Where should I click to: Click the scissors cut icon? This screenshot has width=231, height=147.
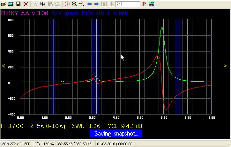(x=35, y=4)
